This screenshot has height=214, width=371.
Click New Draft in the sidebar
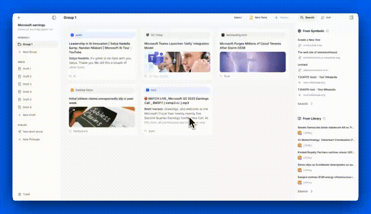click(29, 115)
